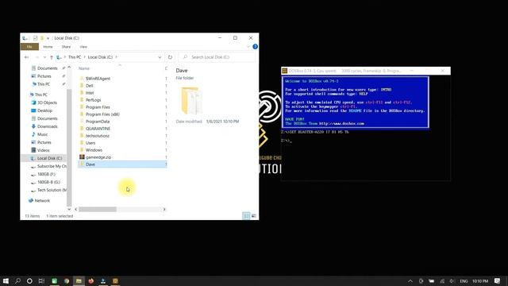Screen dimensions: 508x286
Task: Switch to Details view layout icon
Action: pyautogui.click(x=246, y=215)
